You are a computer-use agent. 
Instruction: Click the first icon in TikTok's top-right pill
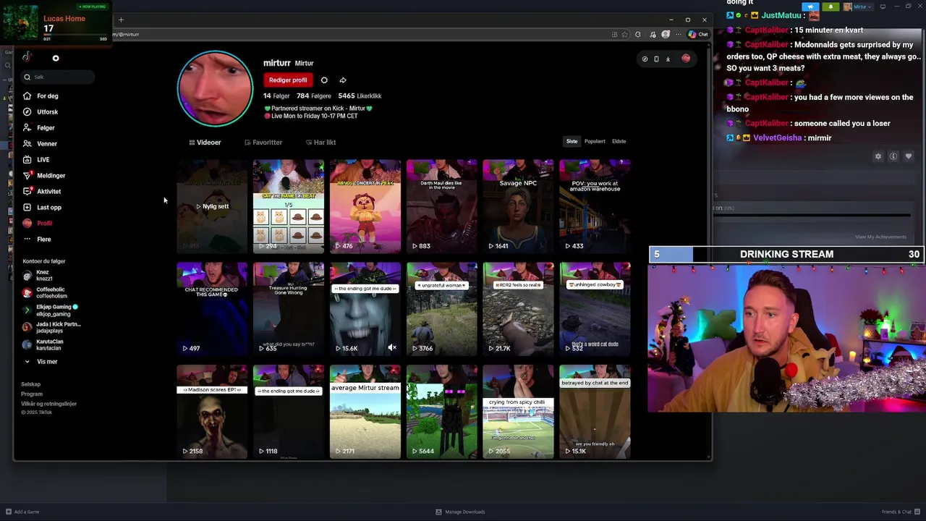645,59
